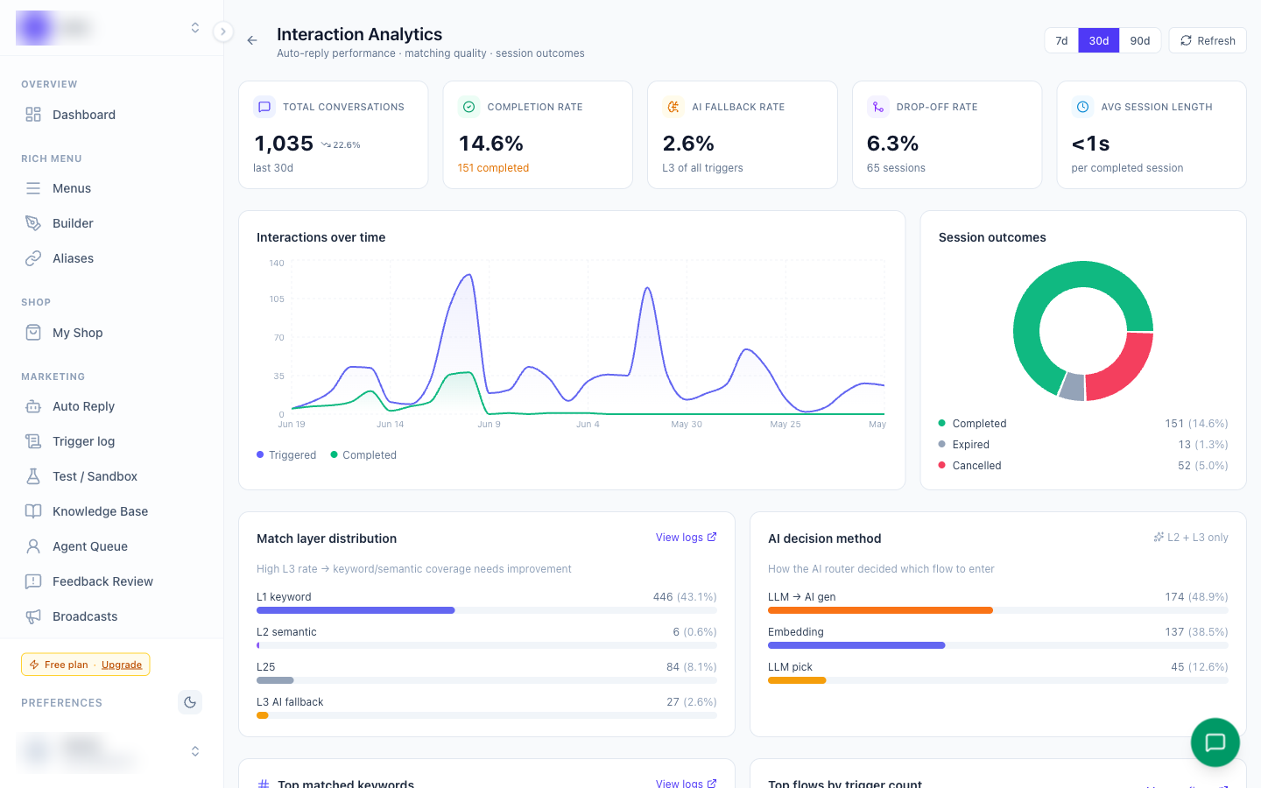Click the L1 keyword progress bar

[487, 610]
